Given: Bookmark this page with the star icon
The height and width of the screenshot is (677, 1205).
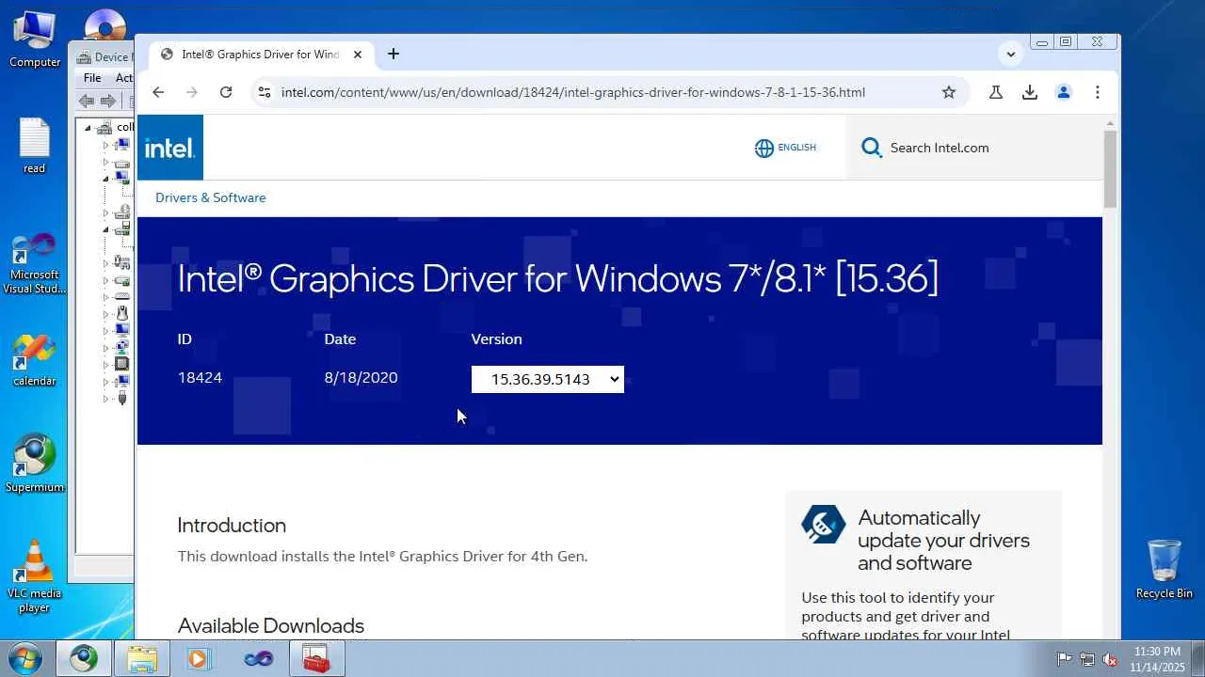Looking at the screenshot, I should (949, 92).
